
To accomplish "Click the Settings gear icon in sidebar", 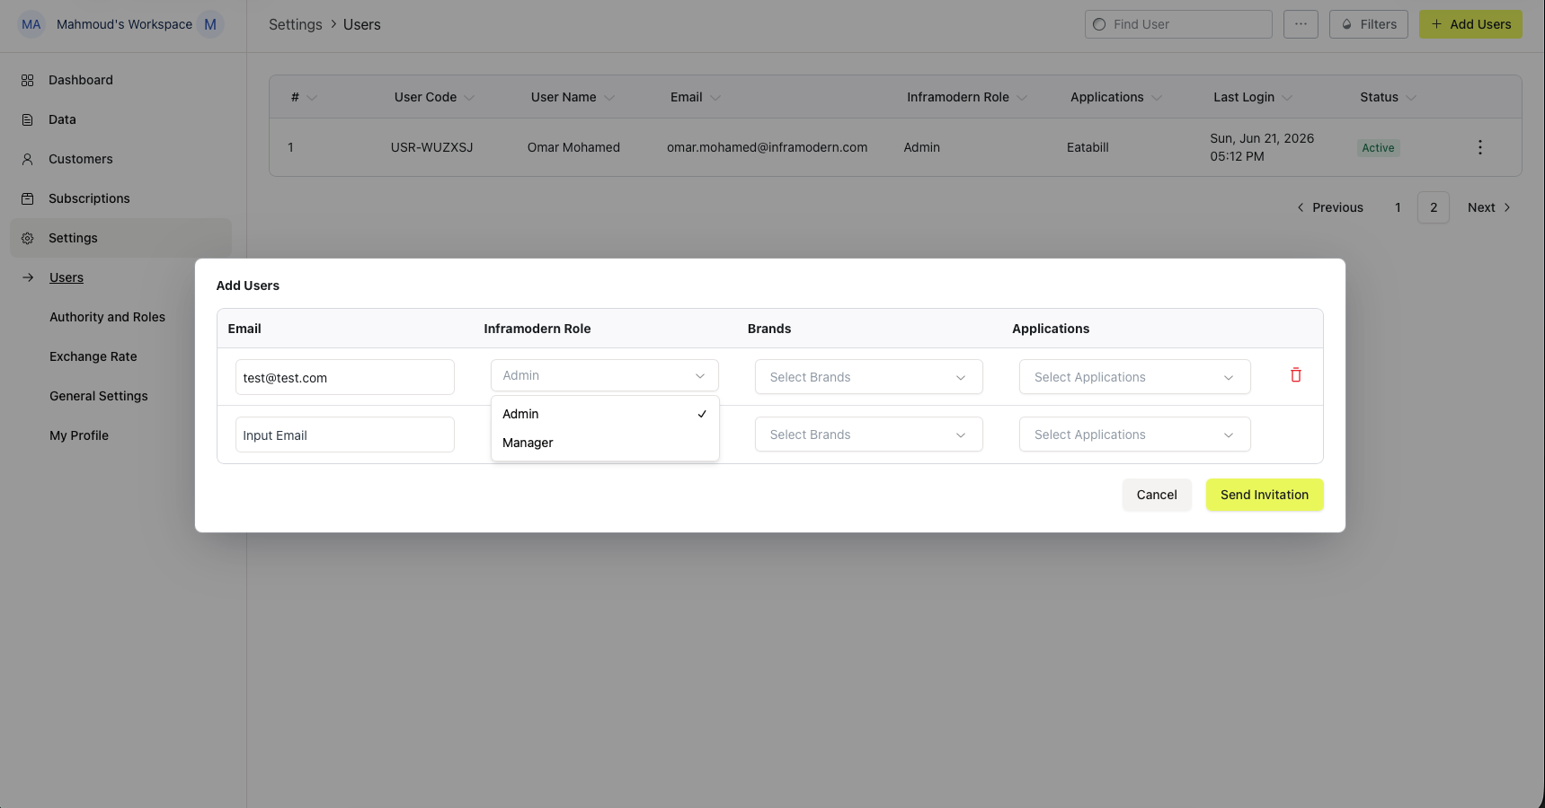I will (28, 238).
